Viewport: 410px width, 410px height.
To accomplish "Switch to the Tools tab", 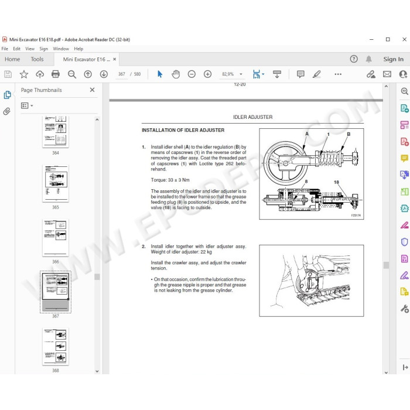I will pos(37,59).
